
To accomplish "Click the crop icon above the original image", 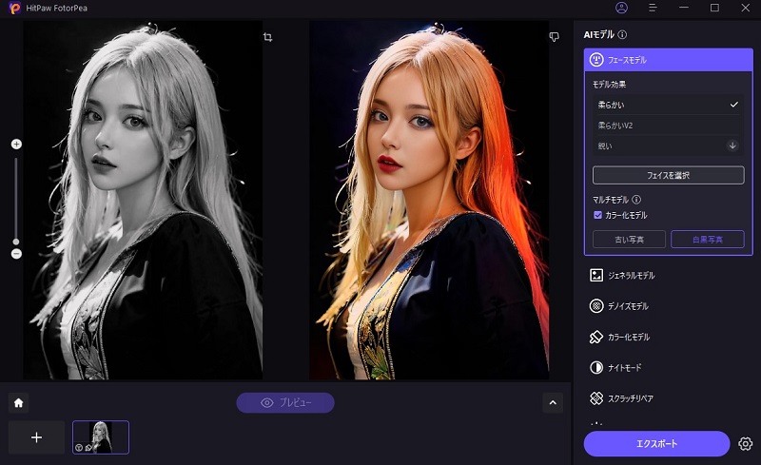I will pos(268,37).
